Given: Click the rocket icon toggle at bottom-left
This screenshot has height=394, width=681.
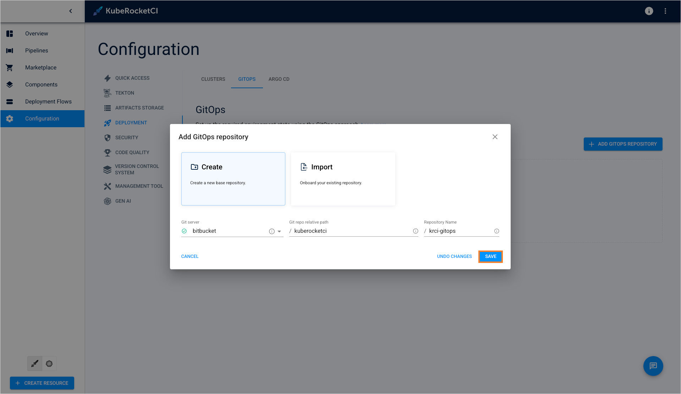Looking at the screenshot, I should [x=35, y=364].
